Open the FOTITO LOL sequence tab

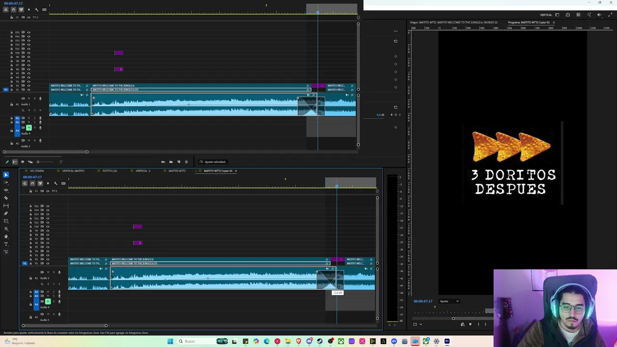click(110, 171)
